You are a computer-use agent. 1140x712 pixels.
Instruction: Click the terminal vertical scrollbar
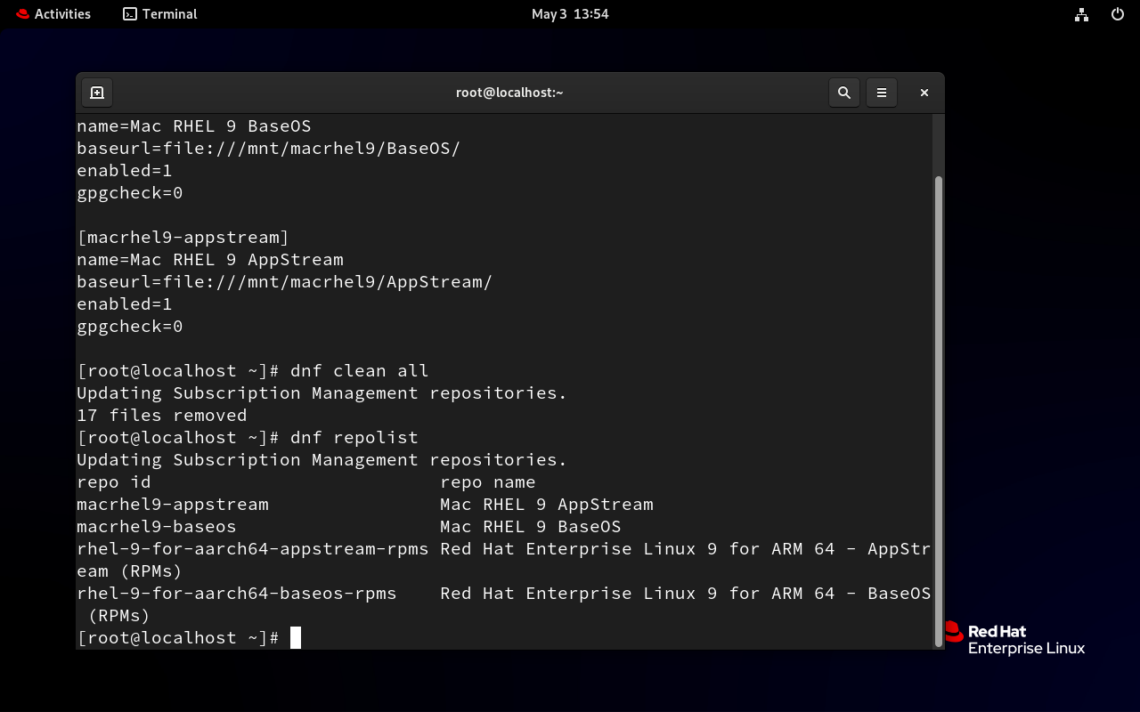coord(939,411)
